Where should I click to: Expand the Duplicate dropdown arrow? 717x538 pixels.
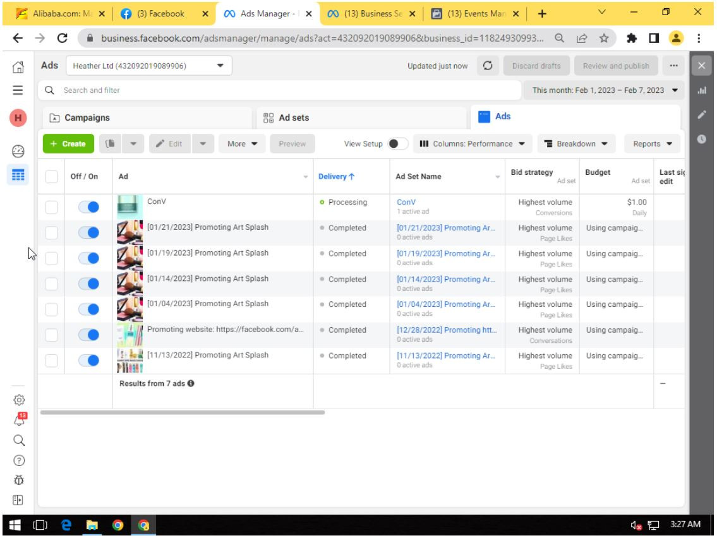tap(133, 143)
